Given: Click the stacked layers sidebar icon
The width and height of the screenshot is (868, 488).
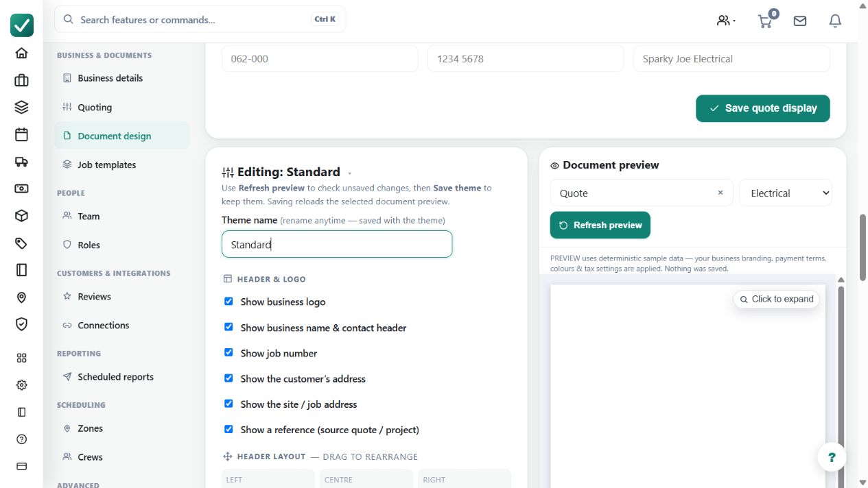Looking at the screenshot, I should pyautogui.click(x=21, y=108).
